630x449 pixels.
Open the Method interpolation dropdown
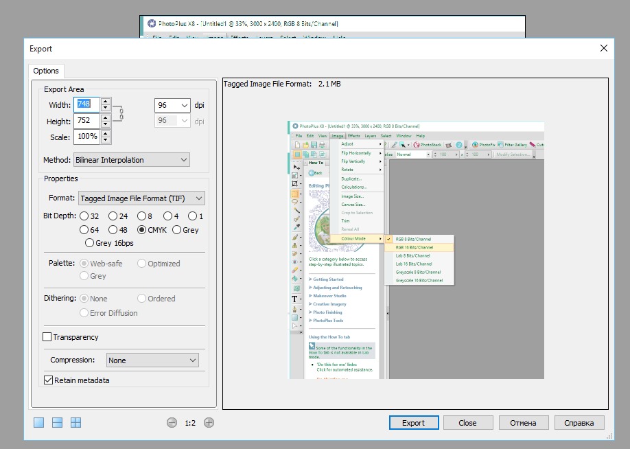pyautogui.click(x=132, y=160)
